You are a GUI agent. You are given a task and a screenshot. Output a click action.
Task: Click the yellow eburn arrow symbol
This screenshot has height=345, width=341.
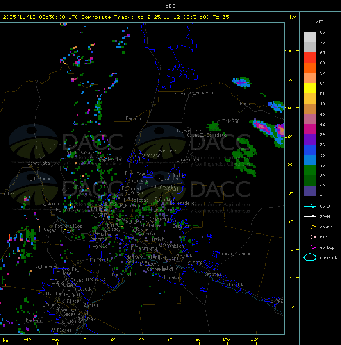click(310, 227)
